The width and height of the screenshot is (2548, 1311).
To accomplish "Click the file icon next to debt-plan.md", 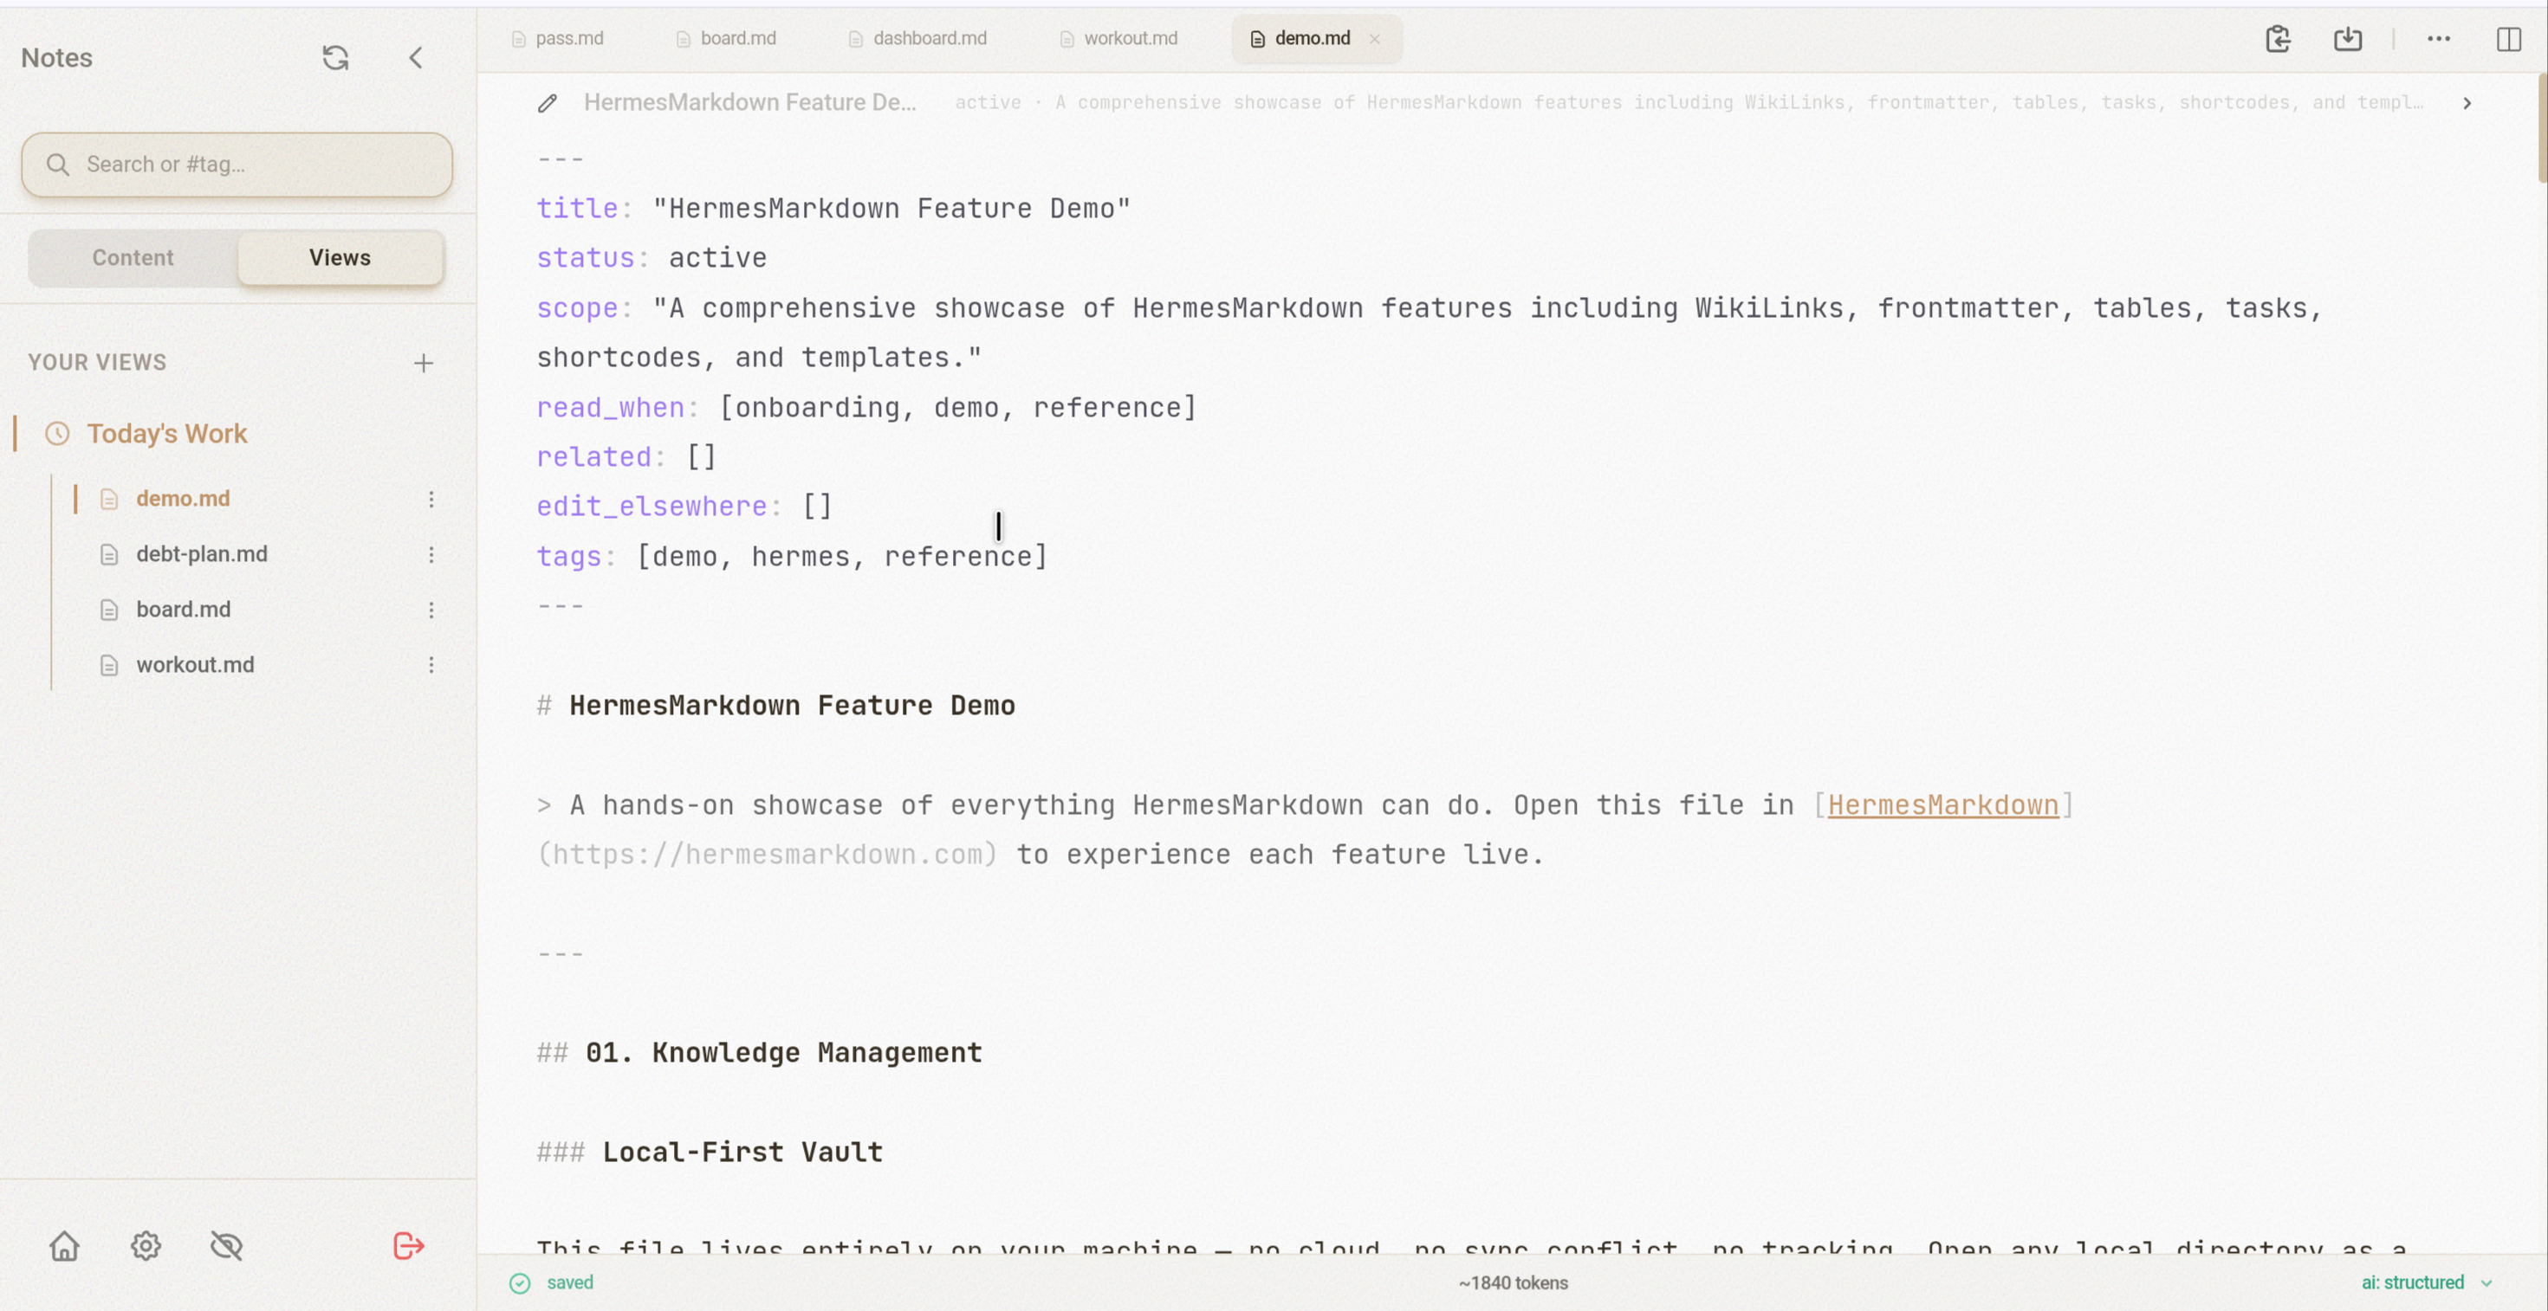I will pyautogui.click(x=110, y=555).
